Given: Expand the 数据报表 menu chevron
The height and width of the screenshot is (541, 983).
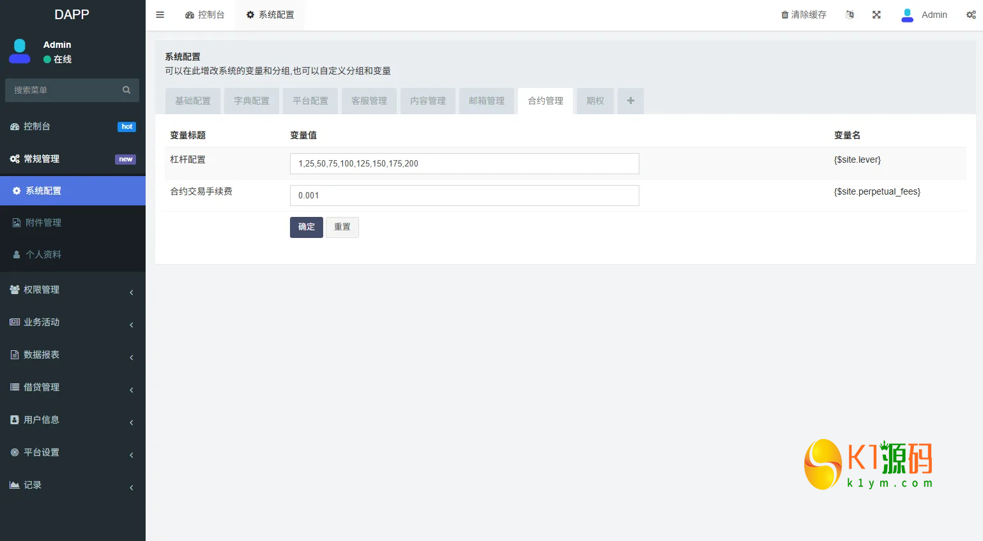Looking at the screenshot, I should coord(132,357).
